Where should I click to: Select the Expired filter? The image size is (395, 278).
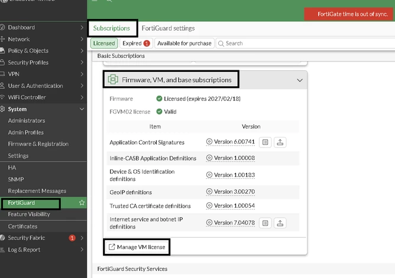[136, 43]
